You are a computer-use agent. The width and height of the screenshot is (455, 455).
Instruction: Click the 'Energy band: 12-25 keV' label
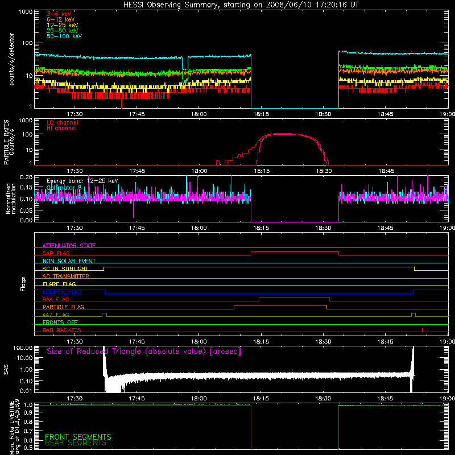82,181
